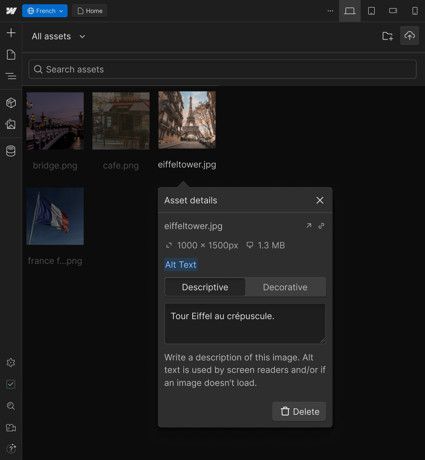Toggle the audit checkmark panel
Screen dimensions: 425x460
tap(11, 384)
